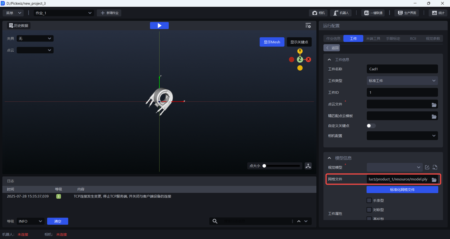Click the red X axis gizmo ball
Screen dimensions: 450x239
pyautogui.click(x=308, y=59)
